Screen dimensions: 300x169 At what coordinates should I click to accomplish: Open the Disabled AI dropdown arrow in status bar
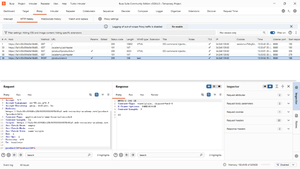tap(293, 165)
